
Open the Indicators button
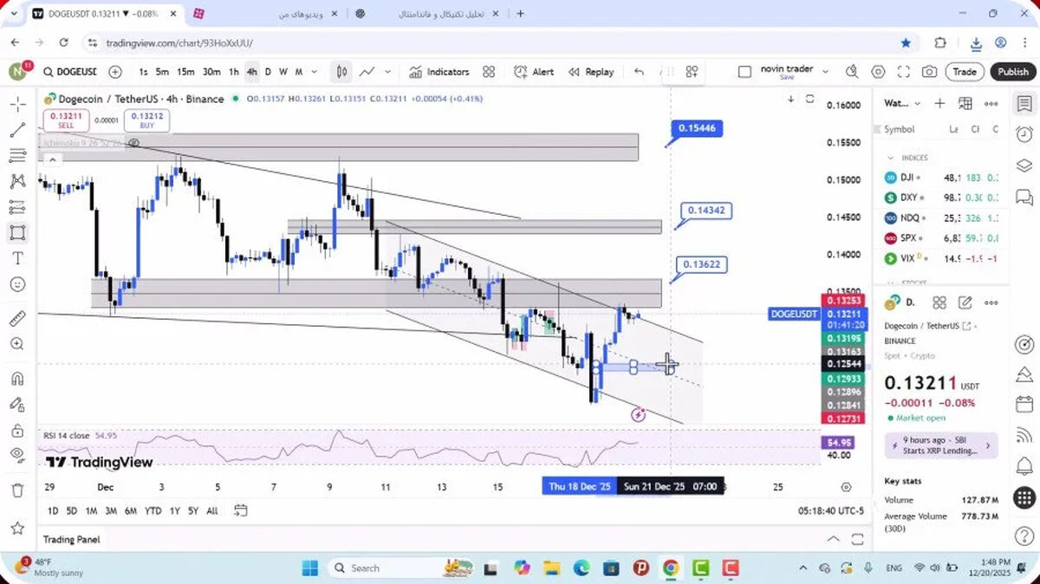click(439, 72)
